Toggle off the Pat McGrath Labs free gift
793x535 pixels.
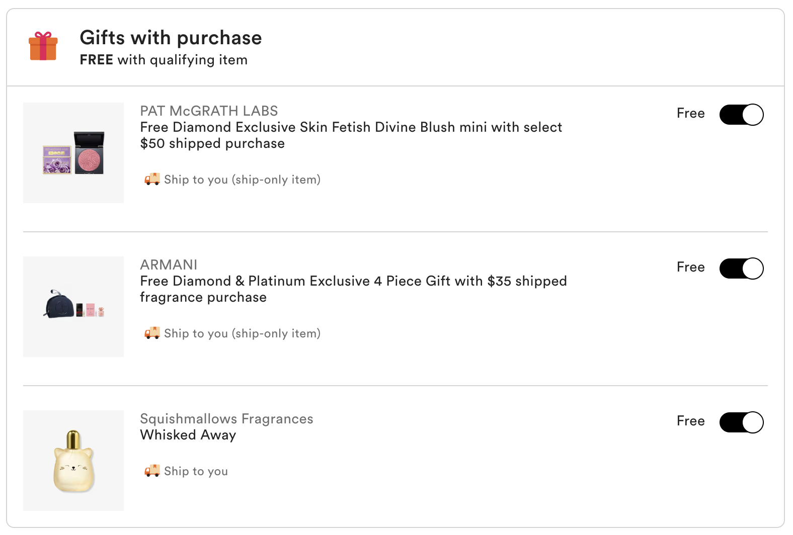[741, 115]
